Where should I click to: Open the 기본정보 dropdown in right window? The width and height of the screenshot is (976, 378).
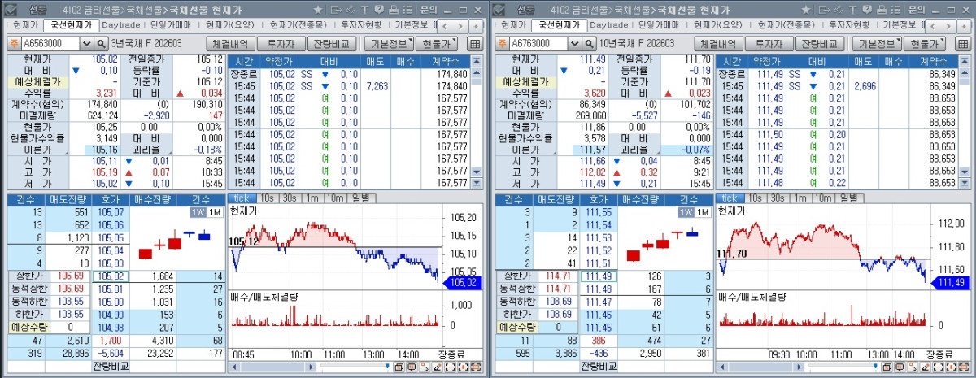click(878, 43)
